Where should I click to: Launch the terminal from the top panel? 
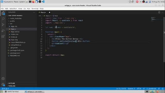(x=30, y=2)
